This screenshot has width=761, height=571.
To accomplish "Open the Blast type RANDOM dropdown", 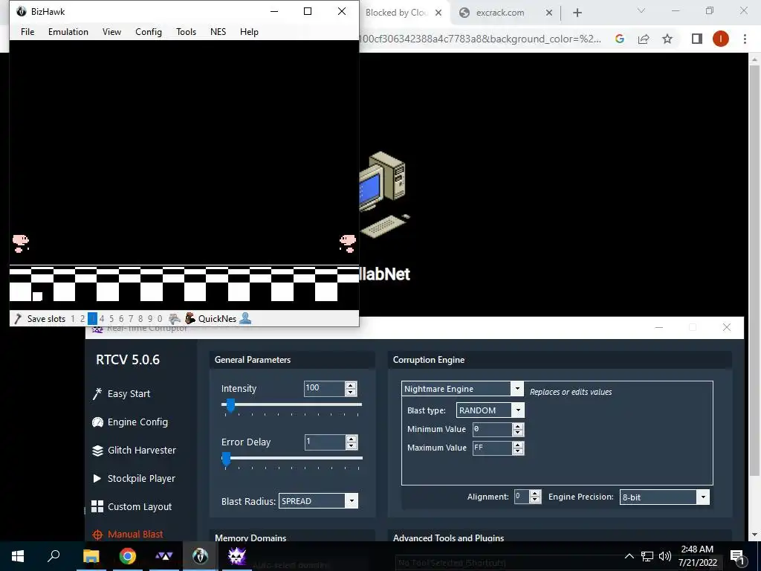I will point(490,410).
